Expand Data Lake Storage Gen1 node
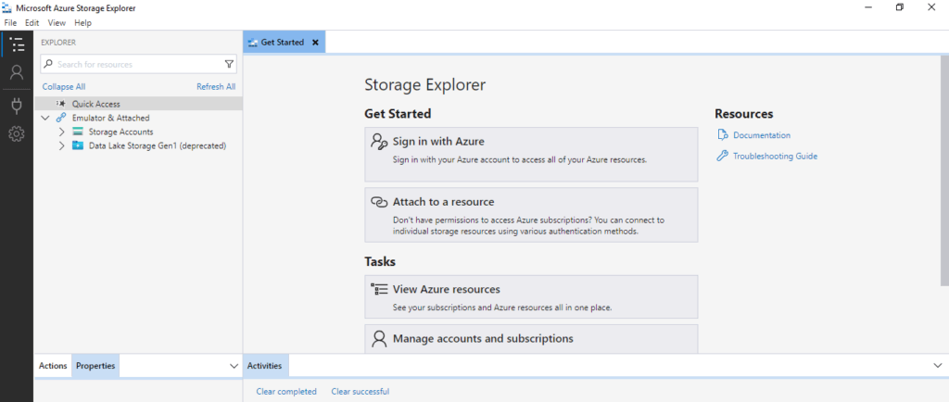The width and height of the screenshot is (949, 402). click(62, 145)
